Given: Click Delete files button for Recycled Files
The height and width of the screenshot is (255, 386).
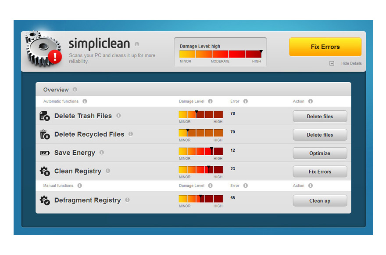Looking at the screenshot, I should (320, 135).
